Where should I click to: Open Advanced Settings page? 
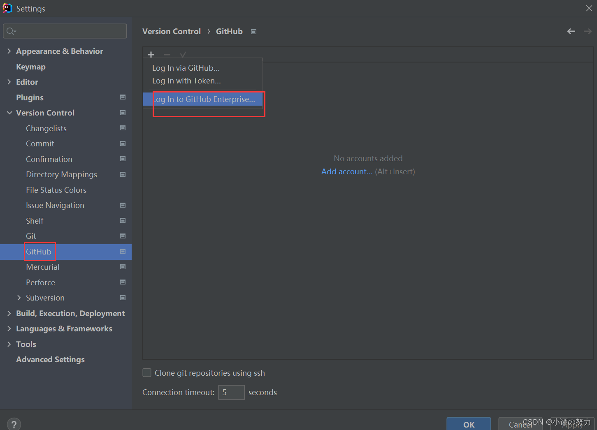point(50,360)
